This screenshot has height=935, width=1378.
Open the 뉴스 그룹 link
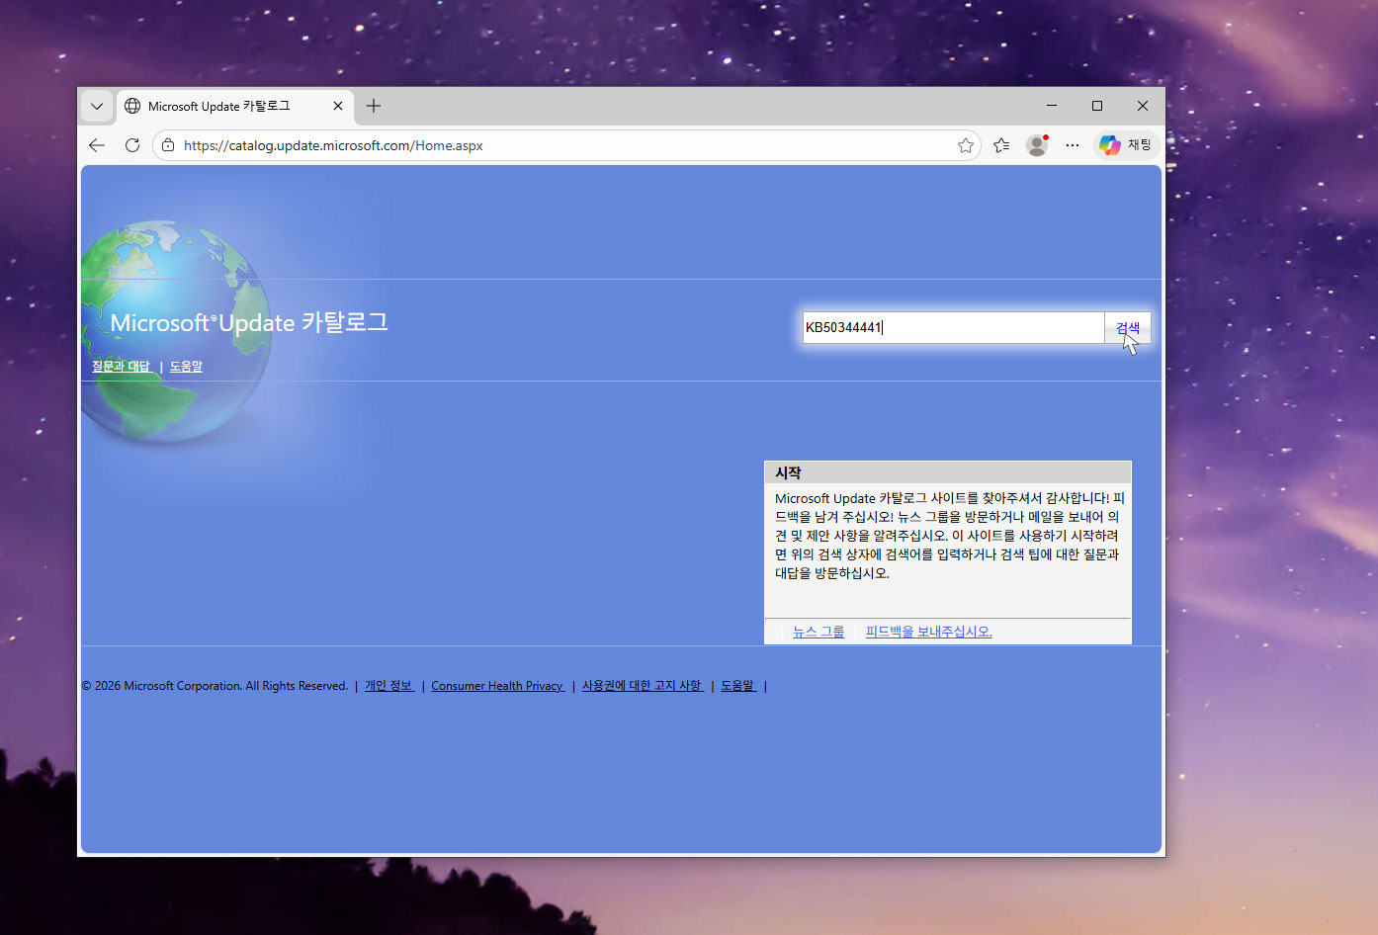click(818, 632)
